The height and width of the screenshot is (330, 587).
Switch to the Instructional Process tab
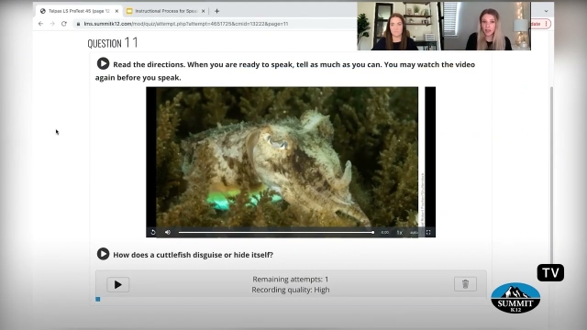click(165, 11)
